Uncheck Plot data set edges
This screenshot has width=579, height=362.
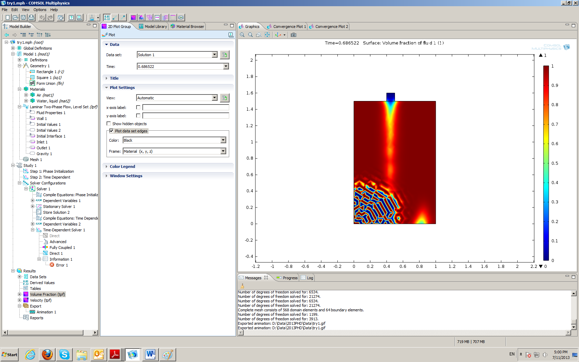111,131
